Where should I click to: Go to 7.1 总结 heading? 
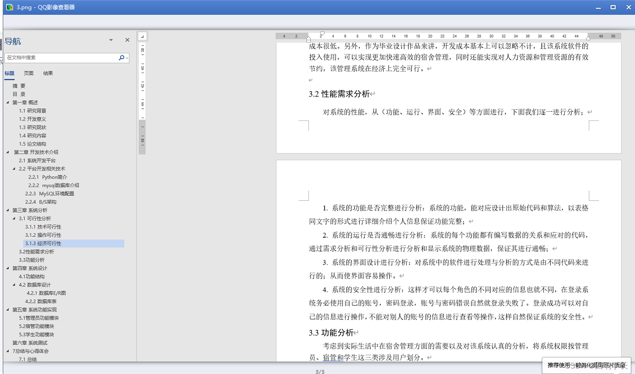(28, 359)
